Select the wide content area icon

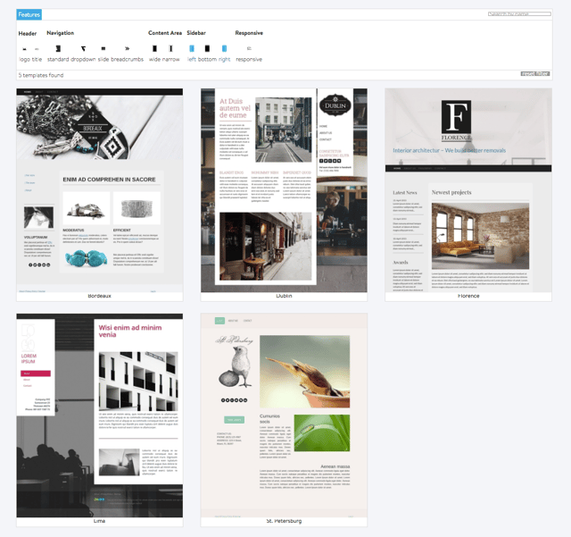154,48
